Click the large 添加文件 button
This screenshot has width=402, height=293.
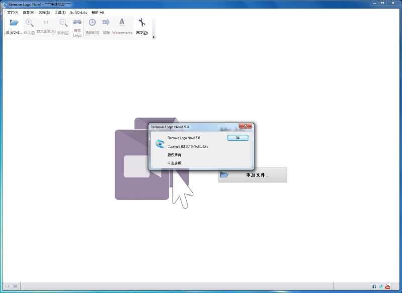tap(252, 175)
